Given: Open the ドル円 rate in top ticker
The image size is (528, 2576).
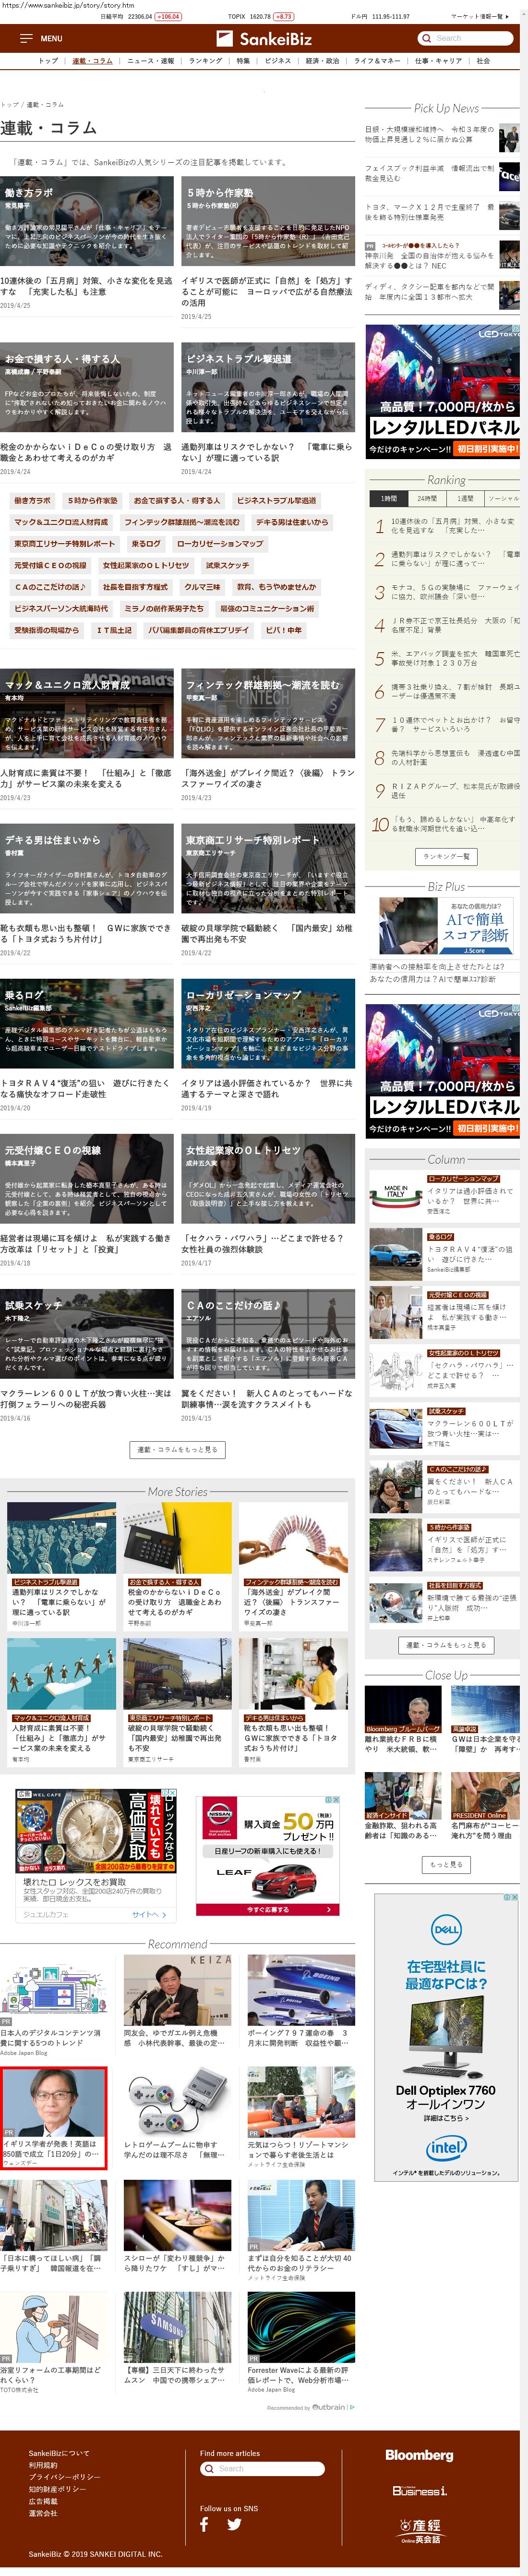Looking at the screenshot, I should pyautogui.click(x=380, y=17).
